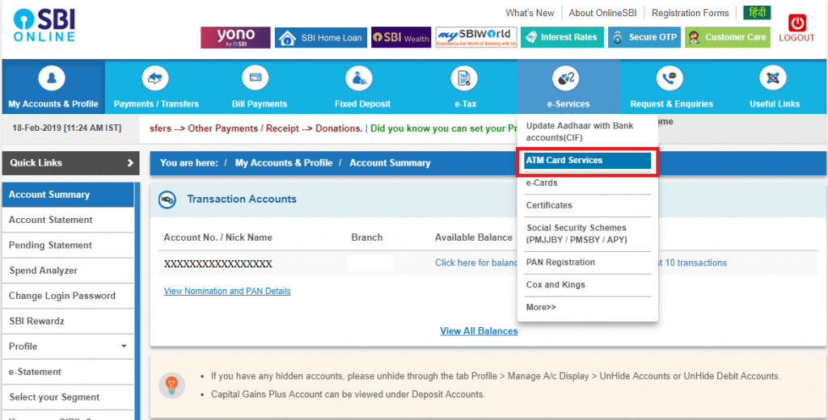Expand the Profile sidebar dropdown arrow
The height and width of the screenshot is (420, 828).
(x=124, y=346)
